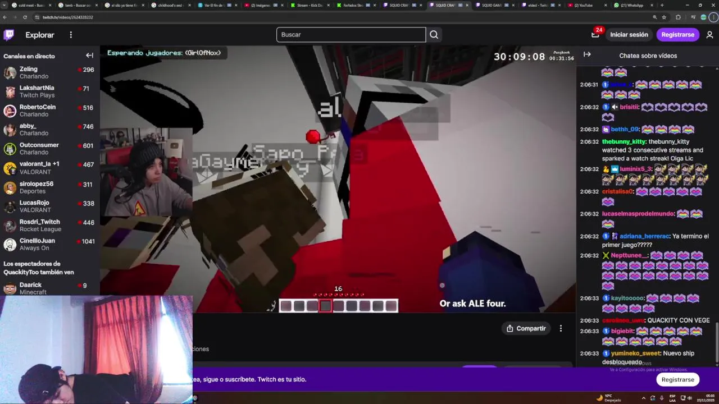Collapse the live channels sidebar

(x=89, y=56)
